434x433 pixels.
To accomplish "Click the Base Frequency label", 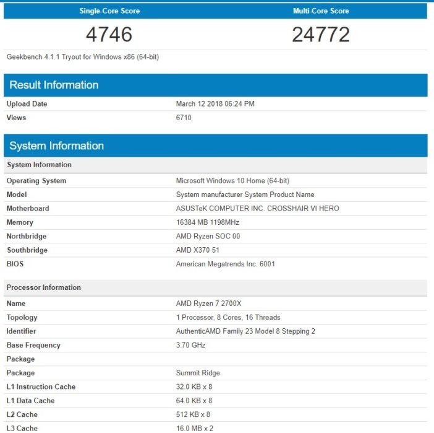I will [33, 345].
